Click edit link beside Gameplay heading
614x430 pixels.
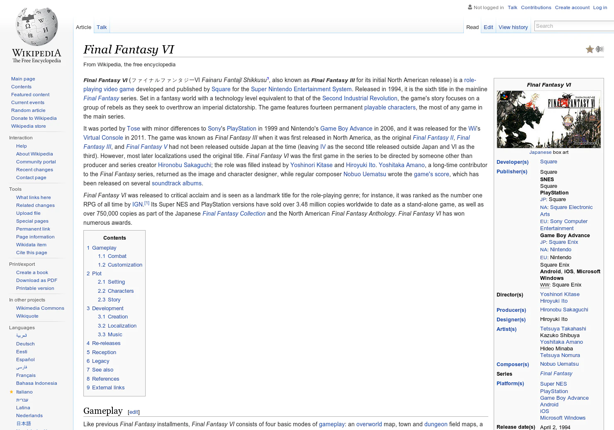coord(134,412)
